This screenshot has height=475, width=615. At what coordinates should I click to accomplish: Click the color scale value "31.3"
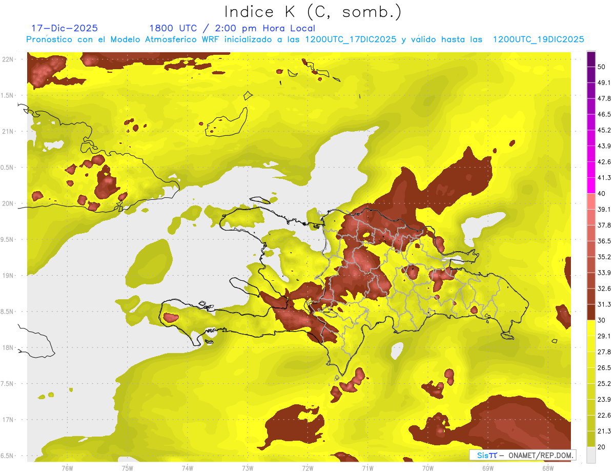point(604,304)
